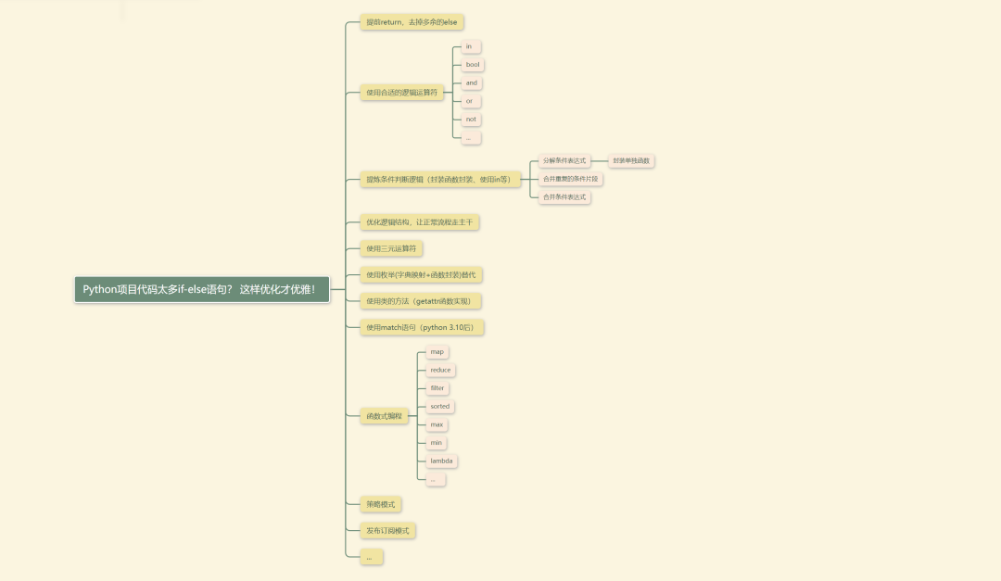Select the '策略模式' node
Screen dimensions: 1001x581
(380, 505)
